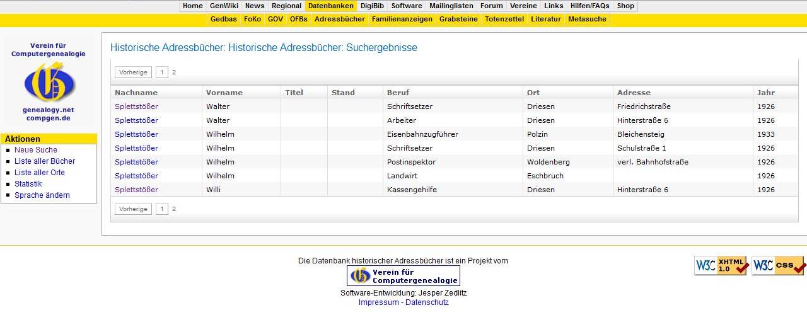The width and height of the screenshot is (807, 322).
Task: Open the Forum menu item
Action: [492, 6]
